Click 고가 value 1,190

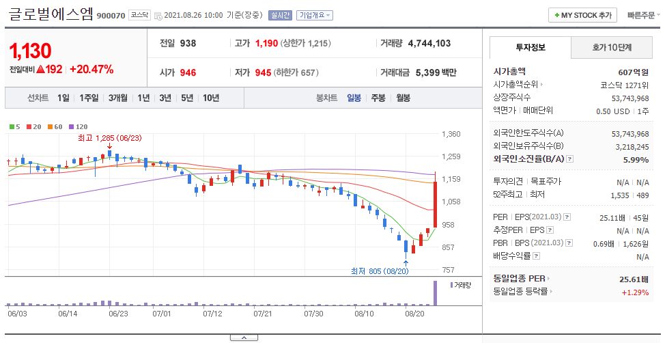click(266, 43)
